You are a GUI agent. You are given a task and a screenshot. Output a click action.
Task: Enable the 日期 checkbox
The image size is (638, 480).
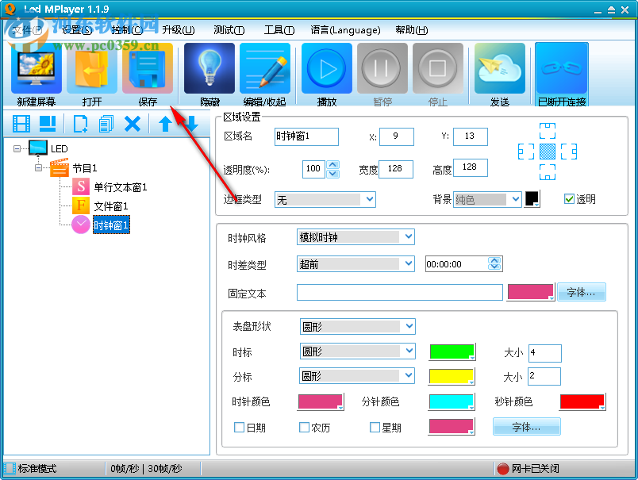pyautogui.click(x=240, y=427)
